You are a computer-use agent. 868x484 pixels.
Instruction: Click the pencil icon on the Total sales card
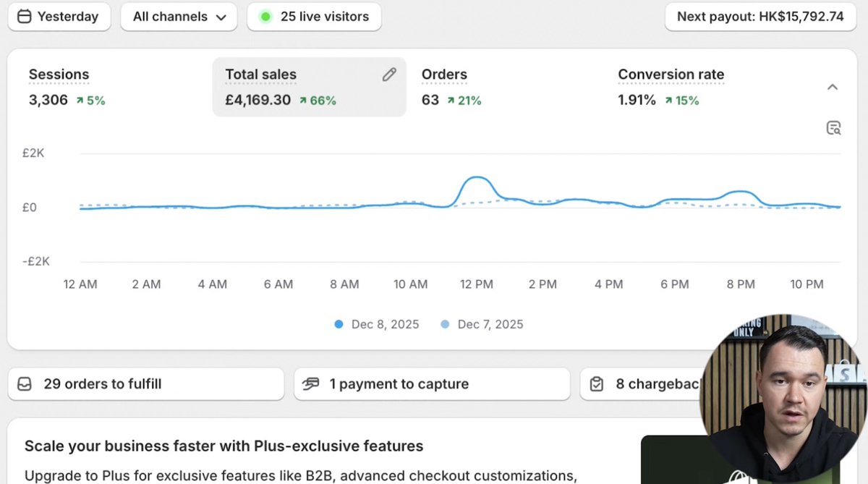pos(389,75)
